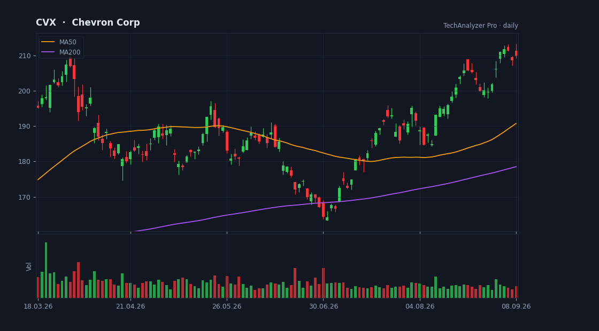Click the tallest green volume bar
Viewport: 599px width, 331px height.
pyautogui.click(x=46, y=270)
